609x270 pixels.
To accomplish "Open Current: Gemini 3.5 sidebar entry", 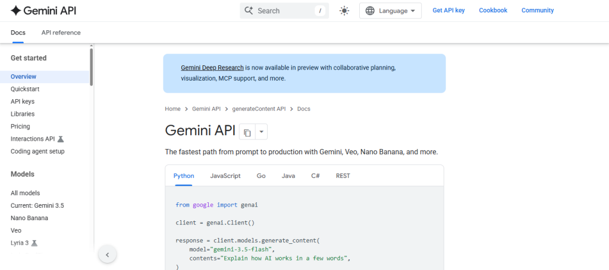I will tap(37, 205).
